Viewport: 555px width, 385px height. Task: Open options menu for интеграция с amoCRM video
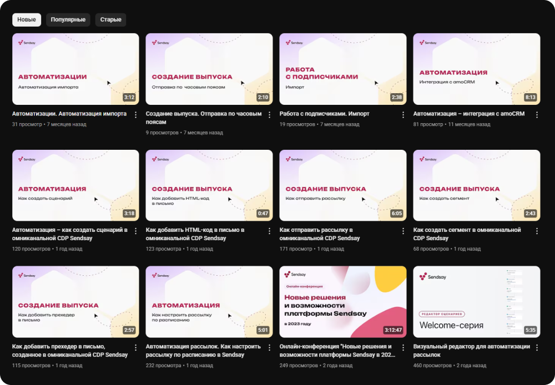point(537,115)
